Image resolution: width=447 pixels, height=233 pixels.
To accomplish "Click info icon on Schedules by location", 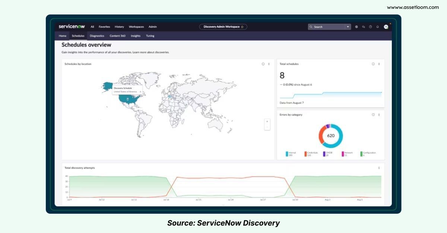I will tap(263, 64).
